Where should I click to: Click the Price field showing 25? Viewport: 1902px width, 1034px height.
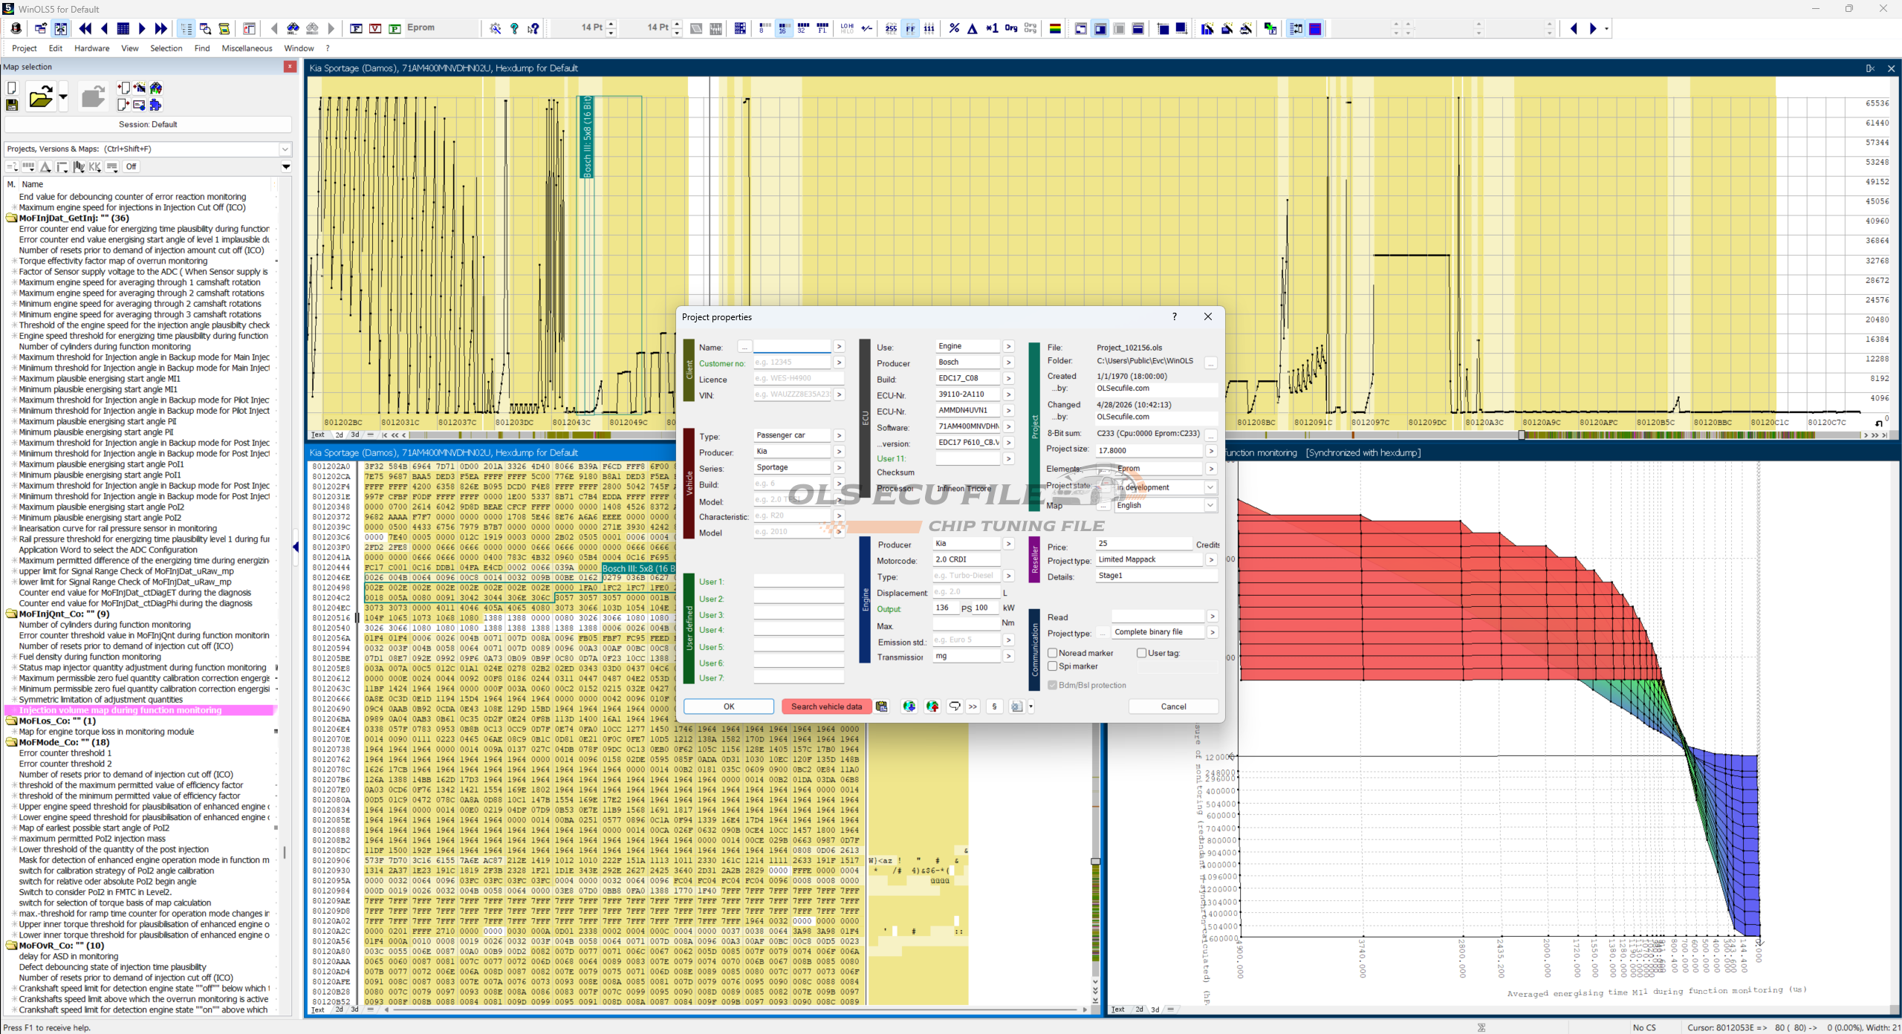tap(1144, 544)
